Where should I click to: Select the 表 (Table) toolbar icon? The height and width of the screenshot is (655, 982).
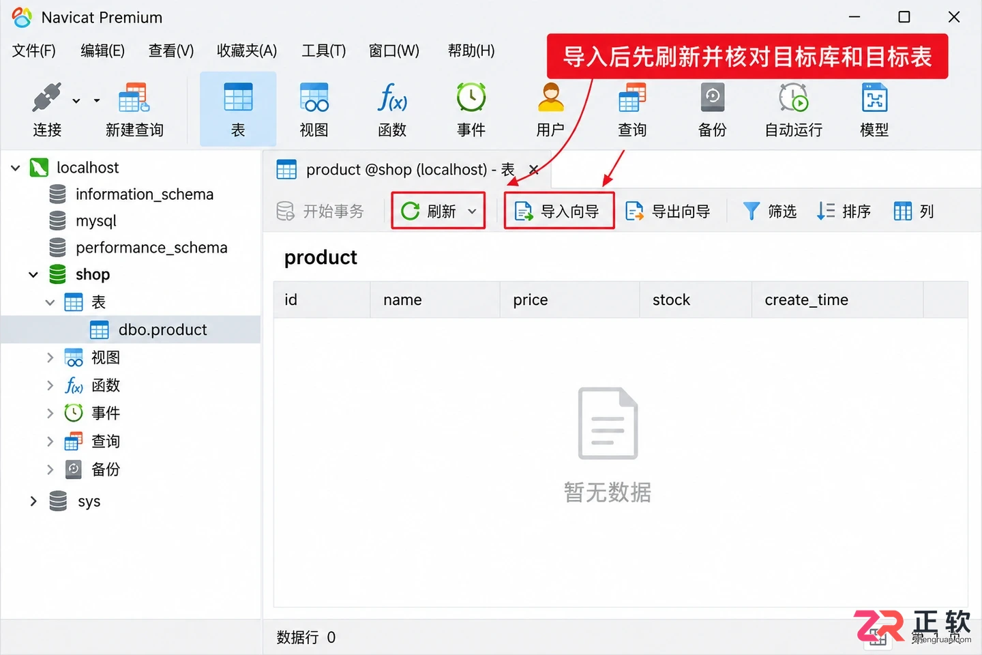238,109
